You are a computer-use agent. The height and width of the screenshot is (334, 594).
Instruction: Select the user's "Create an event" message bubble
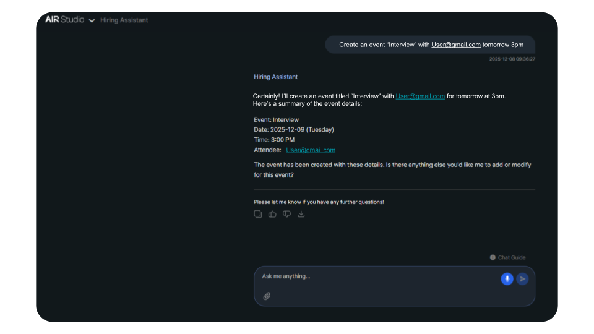pos(430,45)
